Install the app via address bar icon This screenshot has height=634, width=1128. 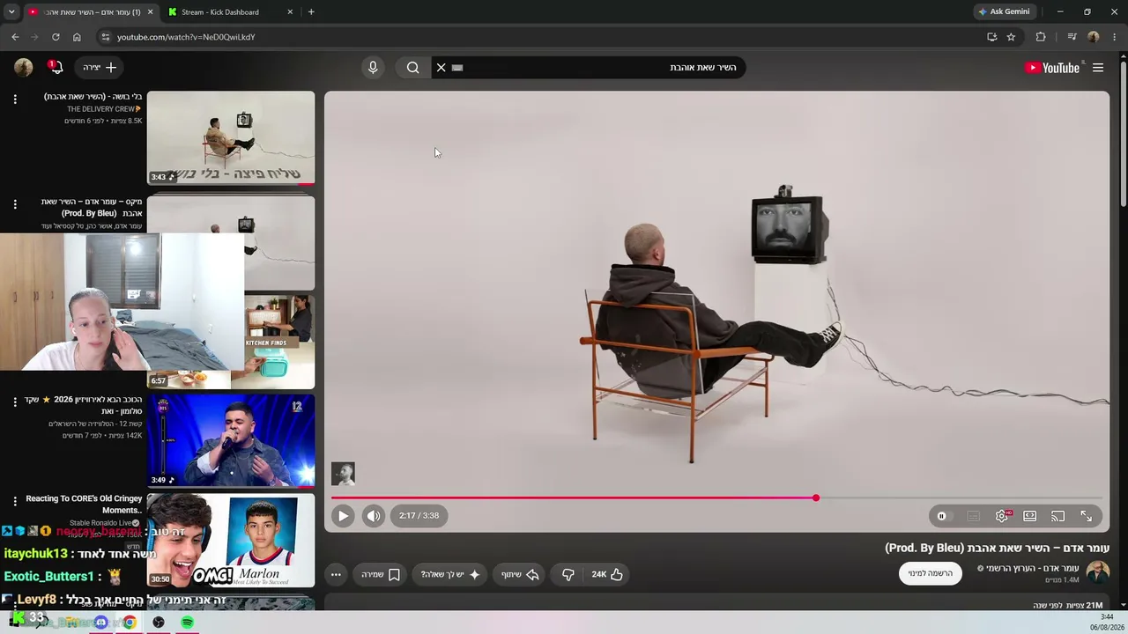coord(991,37)
